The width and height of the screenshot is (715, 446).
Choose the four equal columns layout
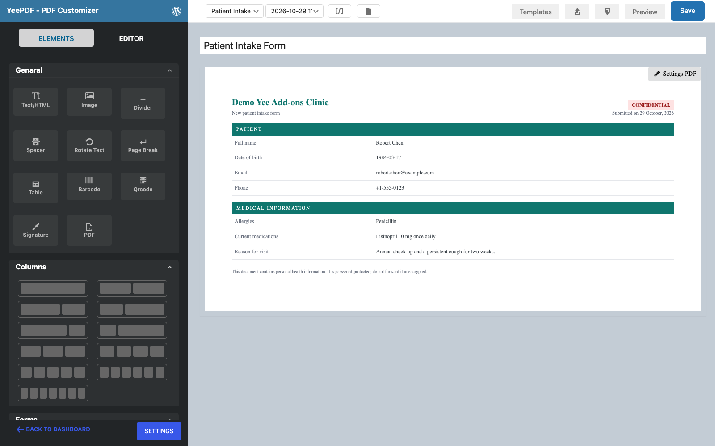click(x=132, y=351)
